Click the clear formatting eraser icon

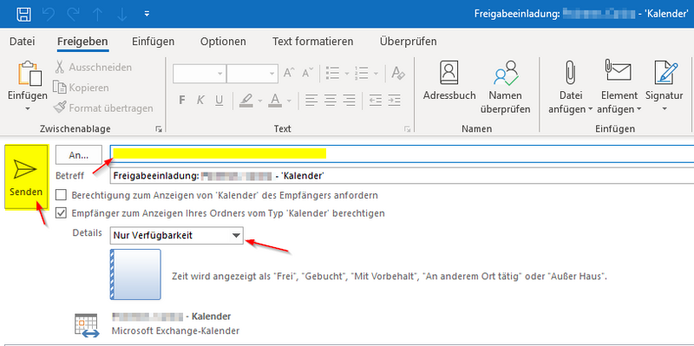pos(398,73)
